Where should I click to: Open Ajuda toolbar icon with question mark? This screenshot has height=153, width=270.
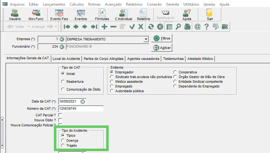[x=187, y=15]
